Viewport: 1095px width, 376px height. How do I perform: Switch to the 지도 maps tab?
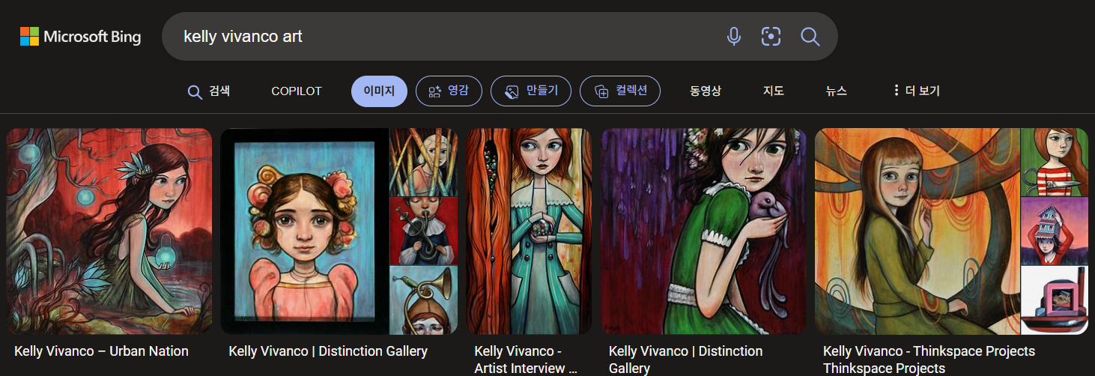[774, 91]
